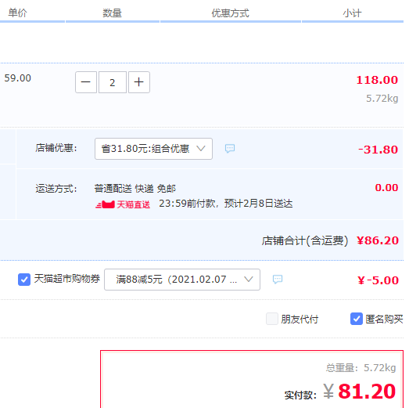Image resolution: width=409 pixels, height=408 pixels.
Task: Uncheck the 天猫超市购物券 checkbox
Action: tap(24, 280)
